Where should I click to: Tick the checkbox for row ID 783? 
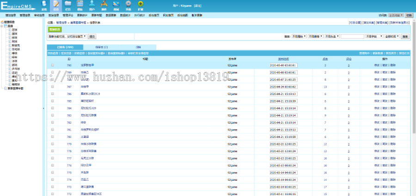tap(53, 115)
